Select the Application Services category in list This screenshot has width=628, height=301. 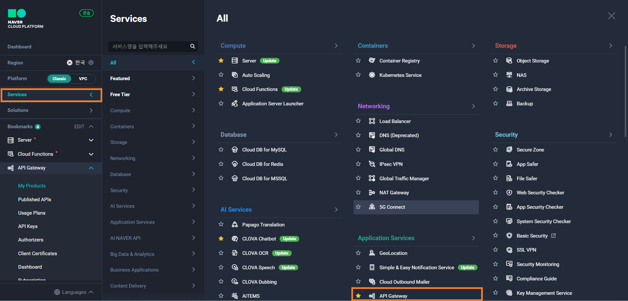[x=153, y=222]
